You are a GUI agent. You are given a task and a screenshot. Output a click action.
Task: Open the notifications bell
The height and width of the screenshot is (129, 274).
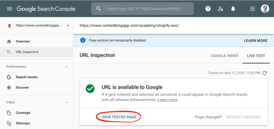click(233, 9)
